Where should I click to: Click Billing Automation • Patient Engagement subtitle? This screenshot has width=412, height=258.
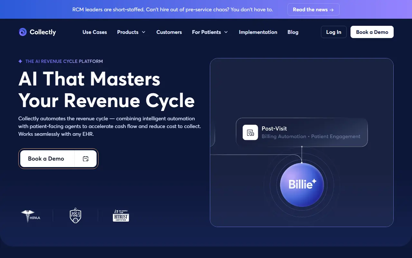311,136
